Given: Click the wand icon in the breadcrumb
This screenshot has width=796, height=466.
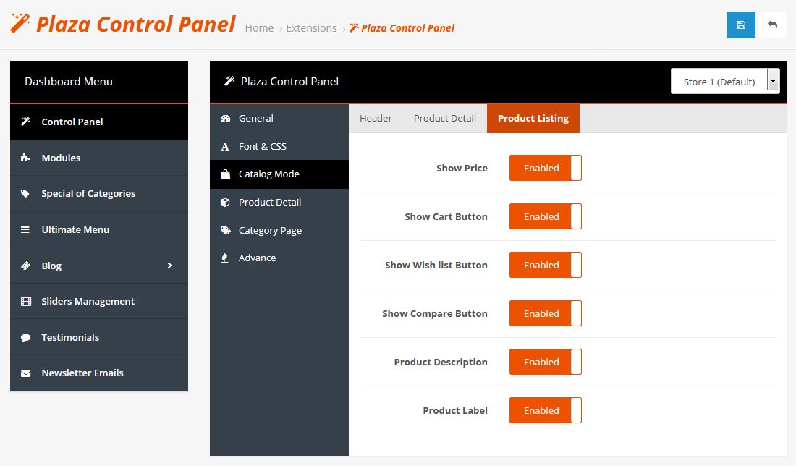Looking at the screenshot, I should click(x=354, y=28).
